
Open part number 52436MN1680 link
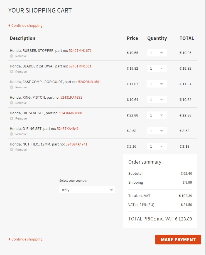tap(71, 113)
